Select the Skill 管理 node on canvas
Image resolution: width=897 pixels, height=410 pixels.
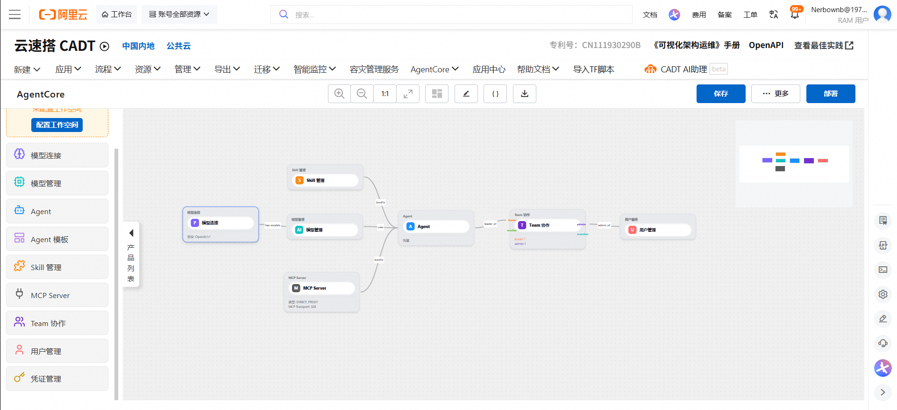pyautogui.click(x=325, y=178)
